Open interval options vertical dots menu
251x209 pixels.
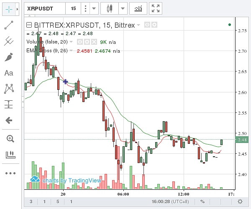[x=85, y=8]
